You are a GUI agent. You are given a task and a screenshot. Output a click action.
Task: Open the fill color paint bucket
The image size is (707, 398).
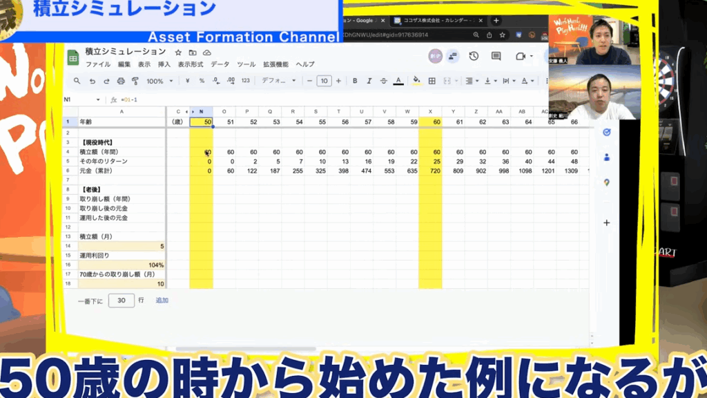[x=416, y=81]
